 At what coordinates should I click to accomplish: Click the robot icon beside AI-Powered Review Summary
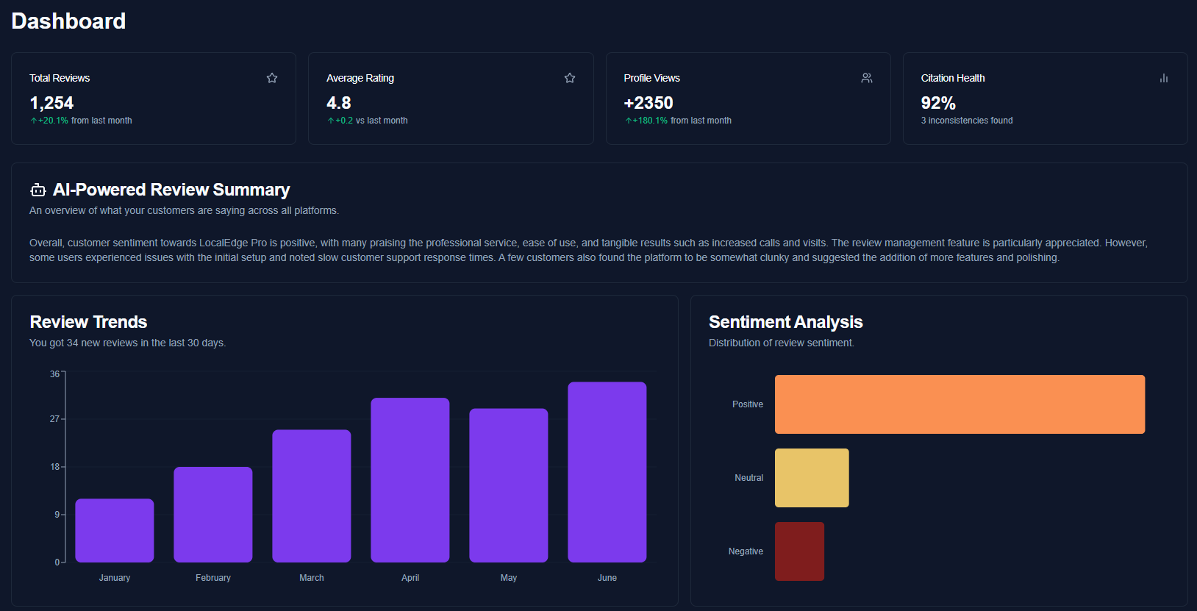click(x=38, y=190)
